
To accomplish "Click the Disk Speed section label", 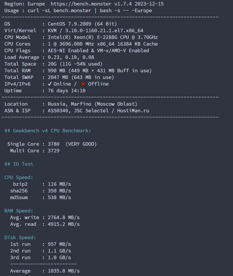I will tap(20, 237).
